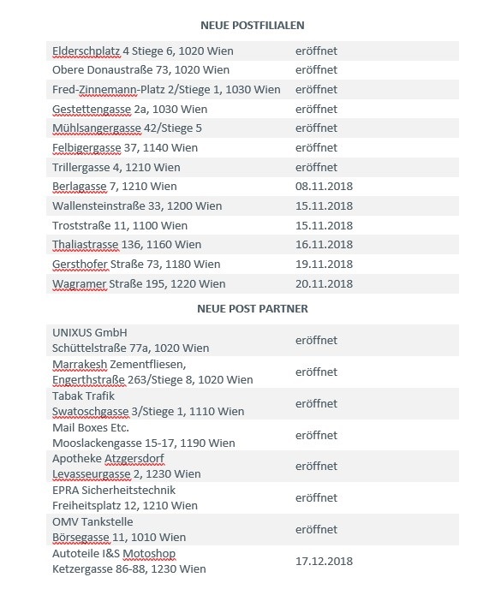The height and width of the screenshot is (601, 495).
Task: Click the NEUE POSTFILIALEN heading
Action: (x=253, y=26)
